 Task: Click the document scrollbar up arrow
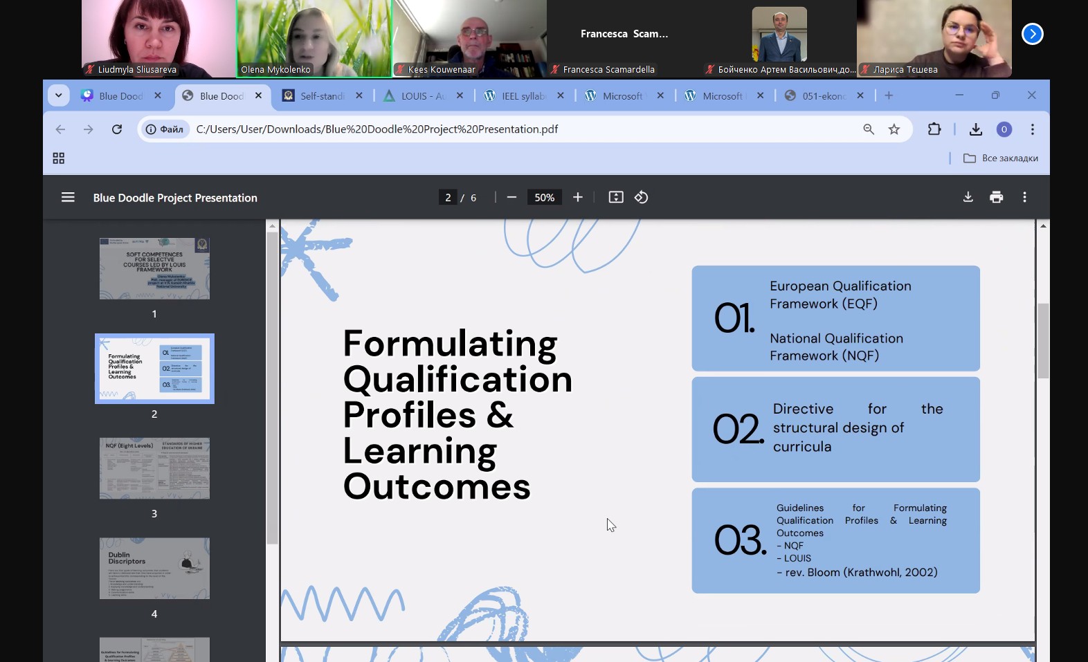(1043, 226)
